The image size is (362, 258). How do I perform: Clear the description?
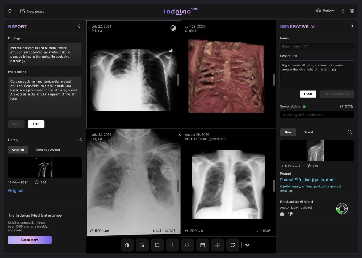tap(308, 94)
